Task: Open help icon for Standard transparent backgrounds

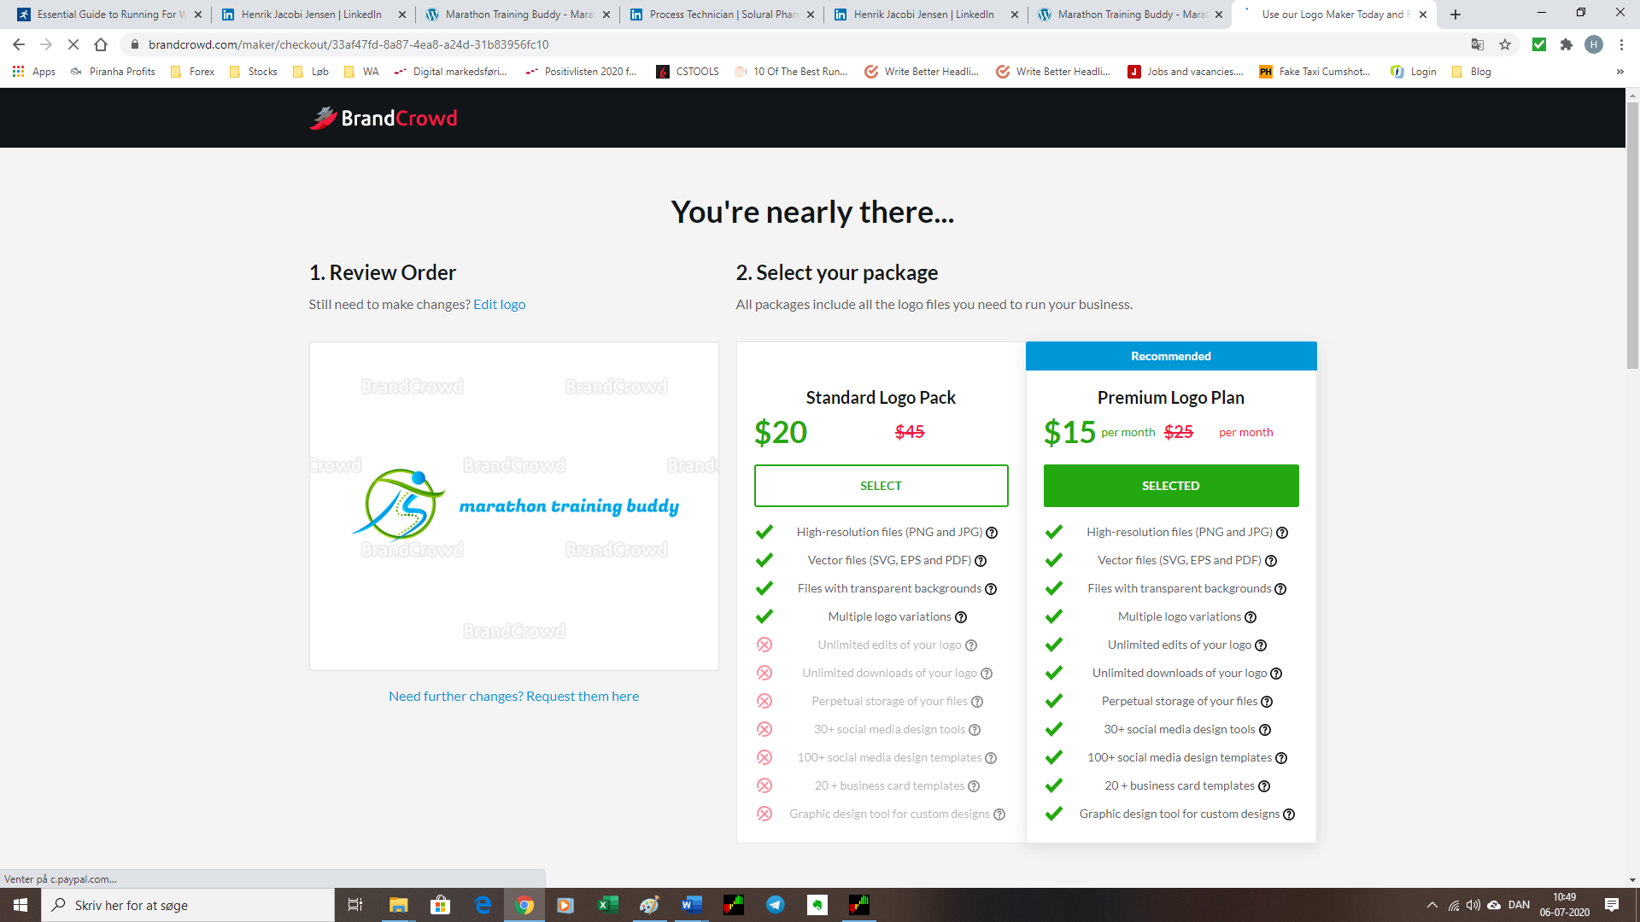Action: [991, 589]
